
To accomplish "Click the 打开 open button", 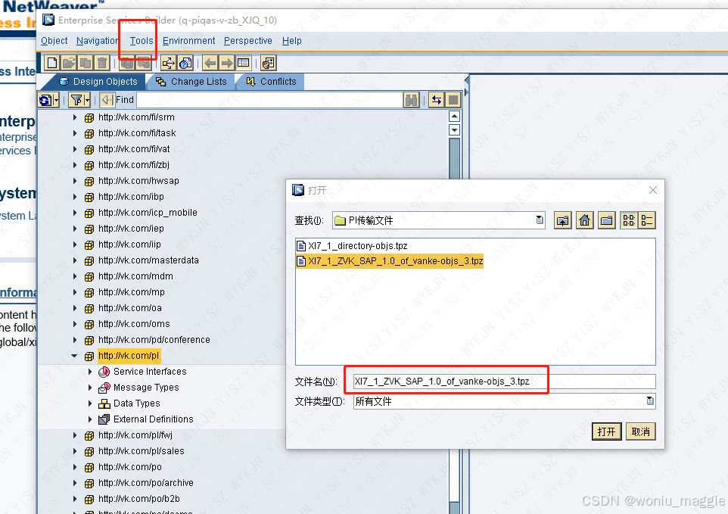I will (606, 431).
